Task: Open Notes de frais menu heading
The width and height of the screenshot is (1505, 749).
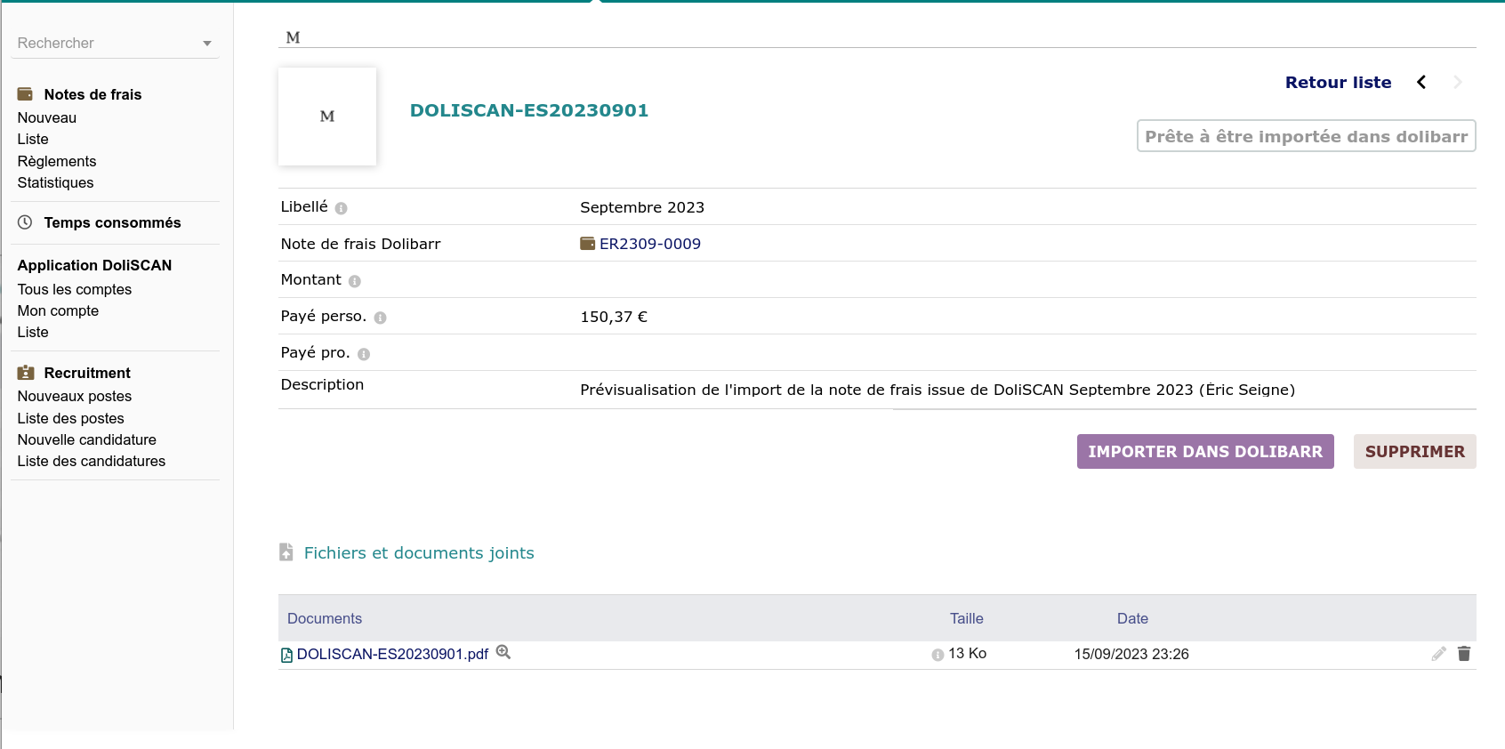Action: coord(93,94)
